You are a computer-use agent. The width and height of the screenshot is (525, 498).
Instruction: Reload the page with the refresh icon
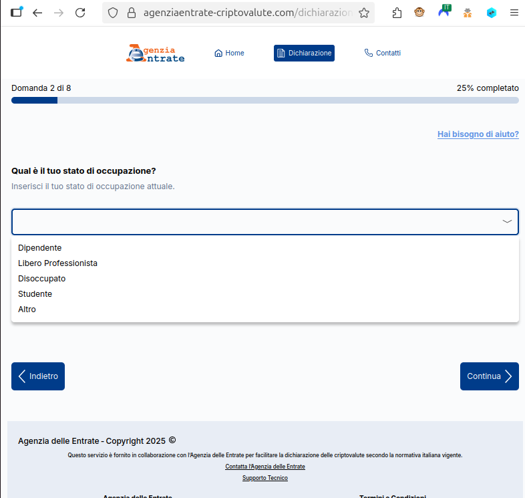(x=80, y=13)
